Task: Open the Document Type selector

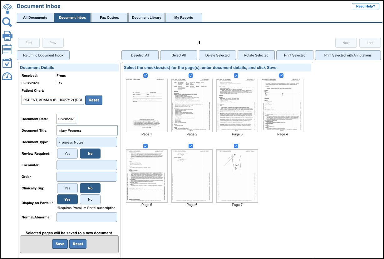Action: 87,142
